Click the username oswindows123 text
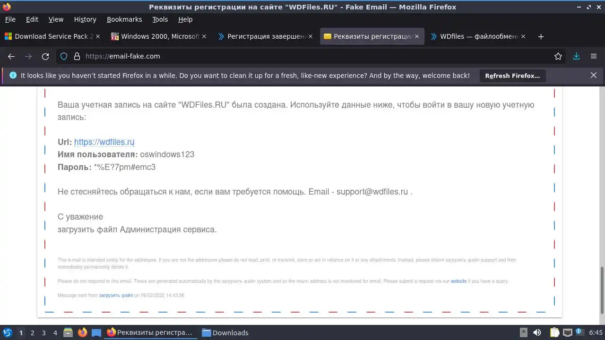The width and height of the screenshot is (605, 340). [x=167, y=154]
